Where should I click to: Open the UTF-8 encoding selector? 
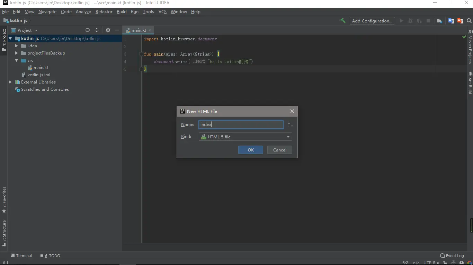pos(431,263)
